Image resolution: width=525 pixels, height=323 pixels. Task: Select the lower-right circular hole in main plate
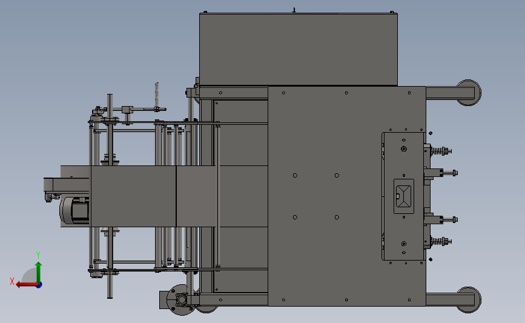point(337,218)
